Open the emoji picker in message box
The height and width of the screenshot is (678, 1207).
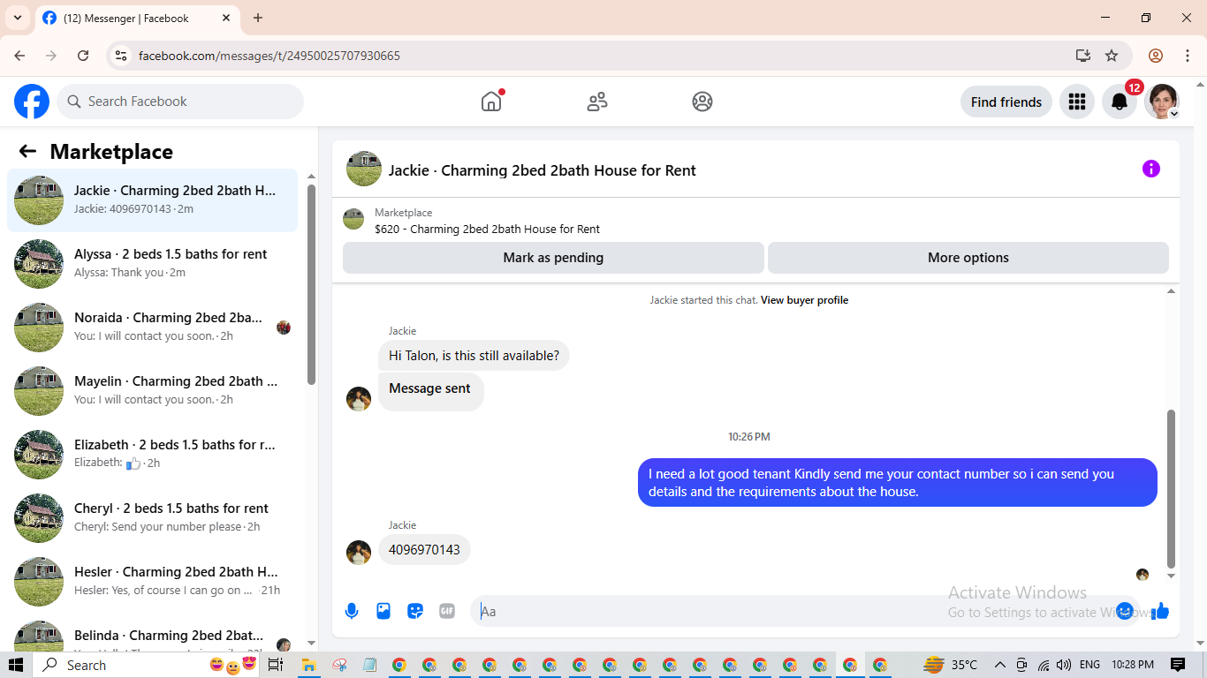pyautogui.click(x=1125, y=611)
